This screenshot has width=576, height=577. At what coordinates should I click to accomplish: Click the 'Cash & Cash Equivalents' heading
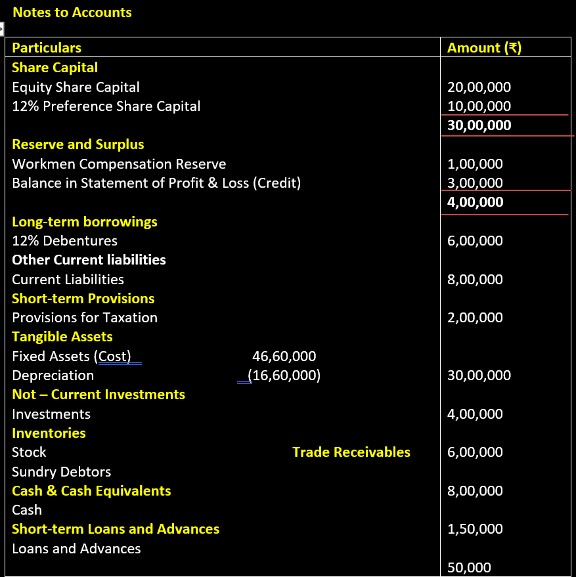tap(91, 491)
